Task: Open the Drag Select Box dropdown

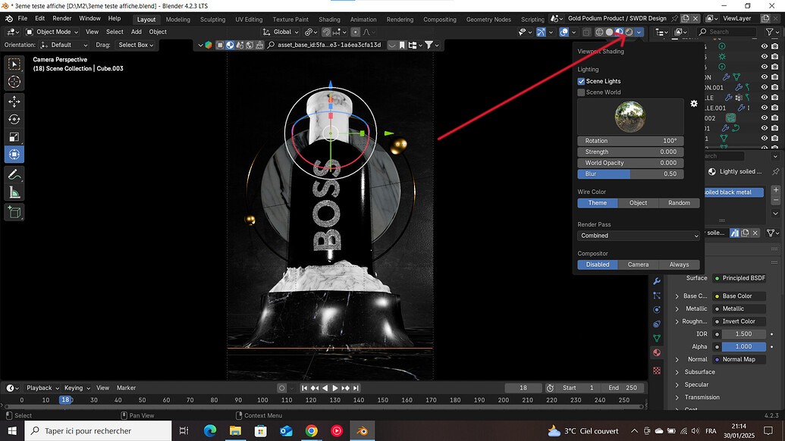Action: coord(135,45)
